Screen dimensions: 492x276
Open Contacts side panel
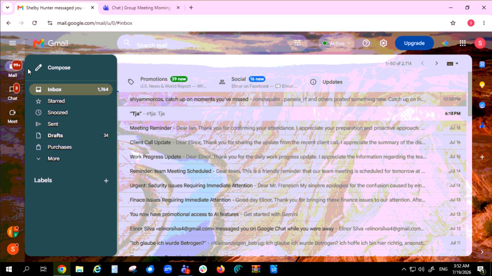[482, 125]
